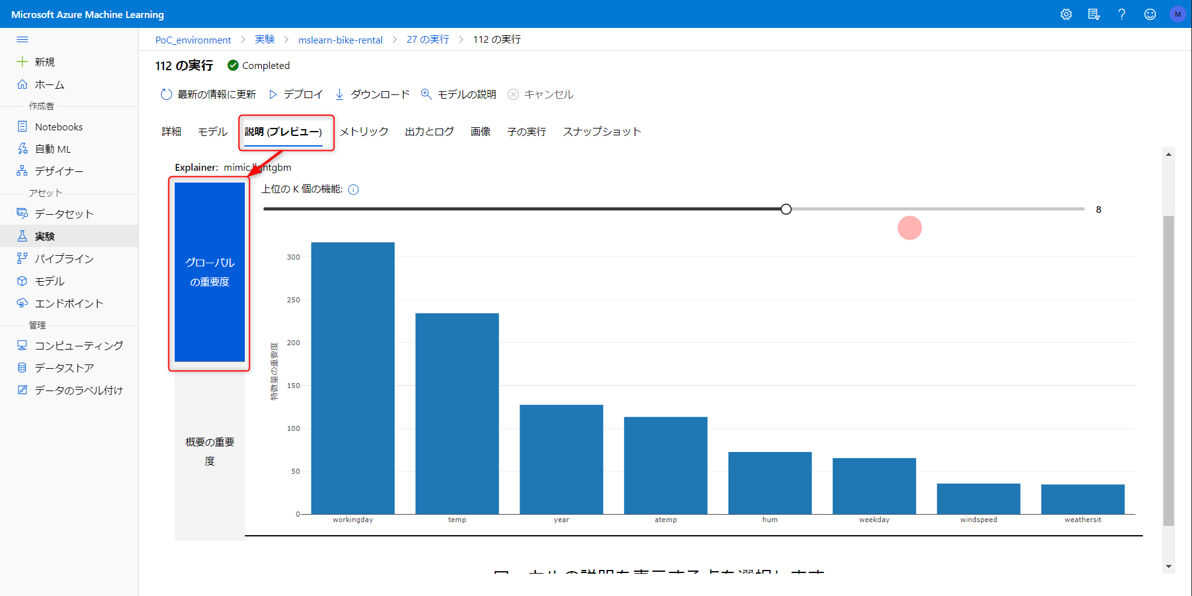This screenshot has width=1192, height=596.
Task: Click the 最新の情報に更新 button label
Action: click(x=217, y=94)
